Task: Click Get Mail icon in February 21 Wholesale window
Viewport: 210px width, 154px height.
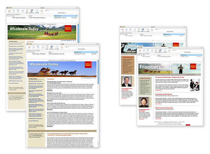Action: 57,47
